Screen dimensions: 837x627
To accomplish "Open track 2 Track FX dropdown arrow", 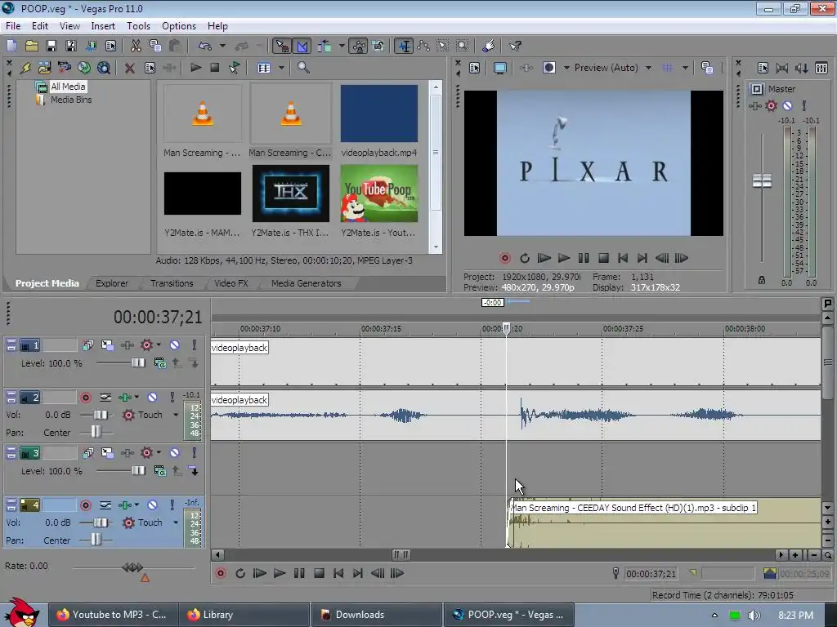I will [137, 398].
